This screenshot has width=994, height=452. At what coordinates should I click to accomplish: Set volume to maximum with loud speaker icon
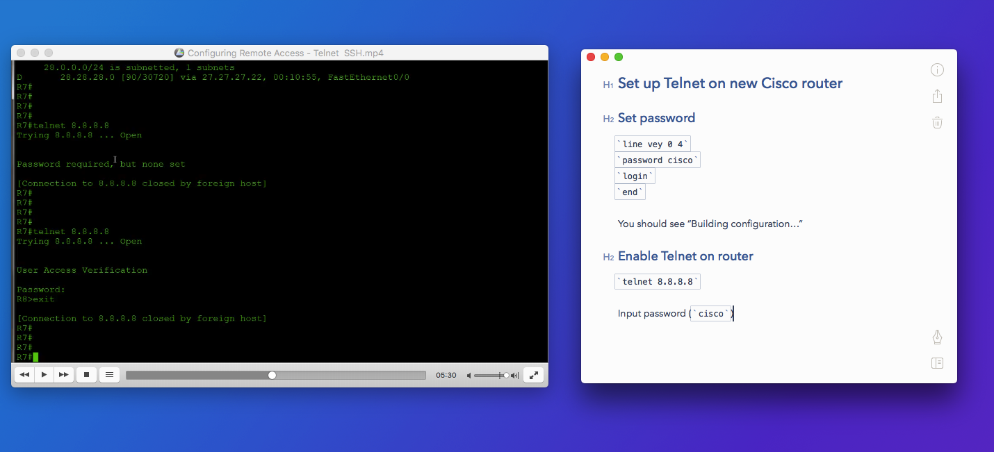point(514,375)
